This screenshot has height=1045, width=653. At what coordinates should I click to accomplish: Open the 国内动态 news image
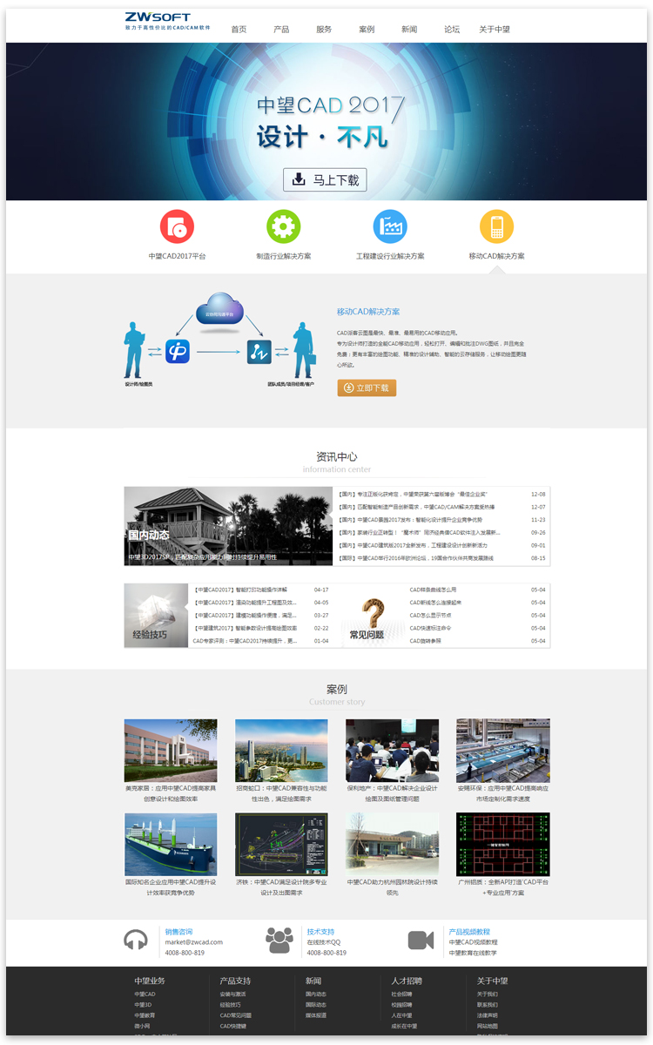pos(228,525)
